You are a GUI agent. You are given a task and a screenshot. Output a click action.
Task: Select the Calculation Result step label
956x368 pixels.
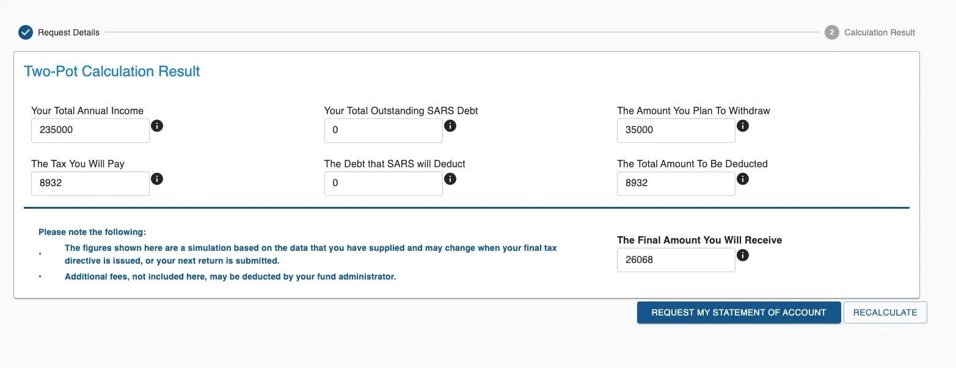click(880, 32)
